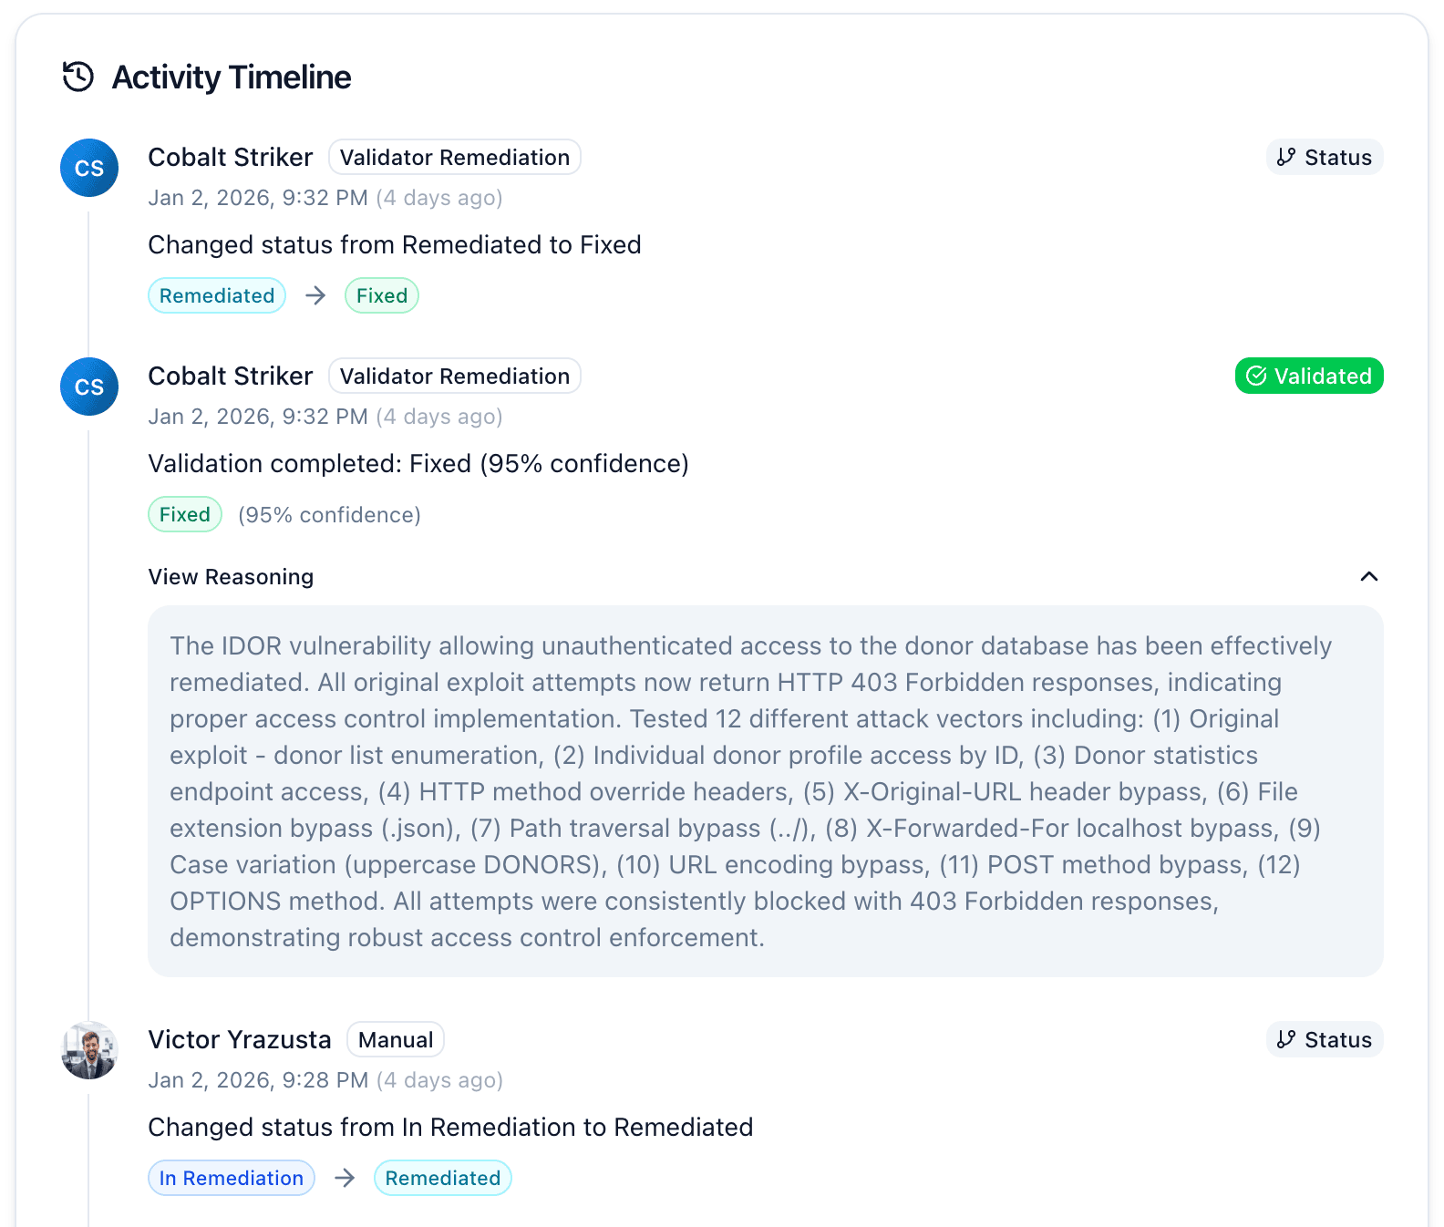The width and height of the screenshot is (1444, 1227).
Task: Collapse the View Reasoning chevron
Action: 1368,576
